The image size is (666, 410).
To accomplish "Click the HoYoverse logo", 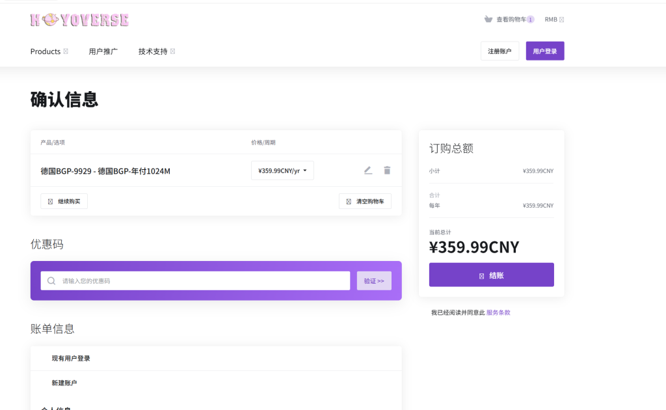I will [79, 20].
